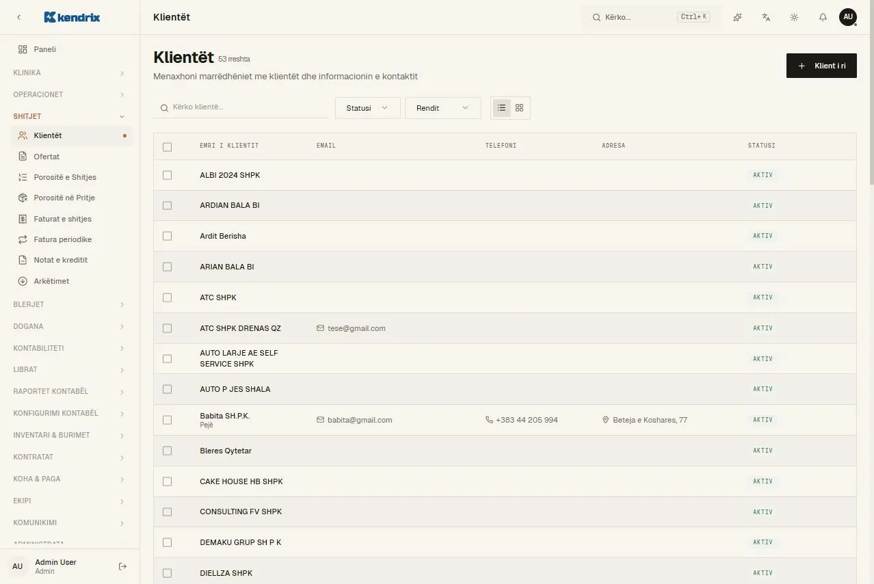This screenshot has height=584, width=874.
Task: Click the Paneli dashboard icon
Action: tap(23, 49)
